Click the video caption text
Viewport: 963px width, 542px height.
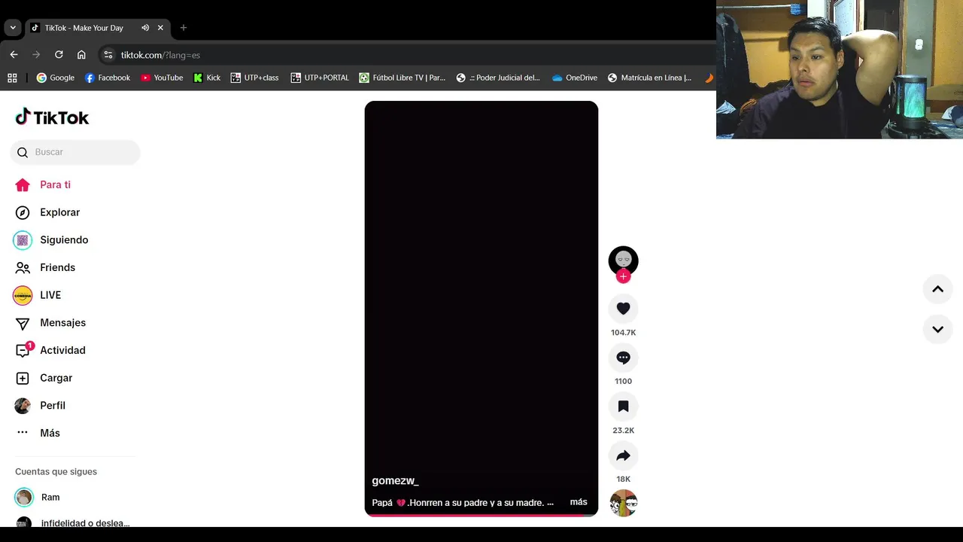point(463,503)
